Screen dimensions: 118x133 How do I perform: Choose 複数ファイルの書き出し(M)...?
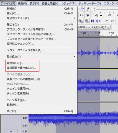[41, 79]
